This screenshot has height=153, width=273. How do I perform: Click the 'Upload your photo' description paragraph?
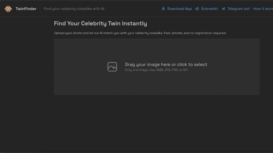pos(140,33)
